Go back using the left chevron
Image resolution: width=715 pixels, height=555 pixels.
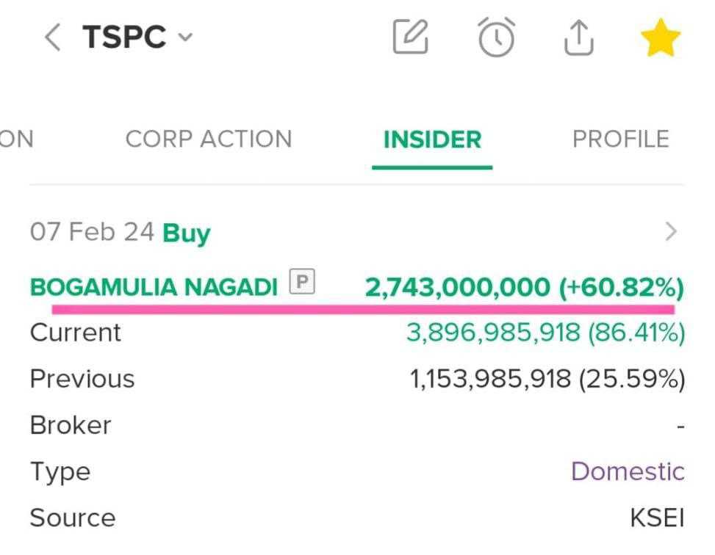point(52,37)
